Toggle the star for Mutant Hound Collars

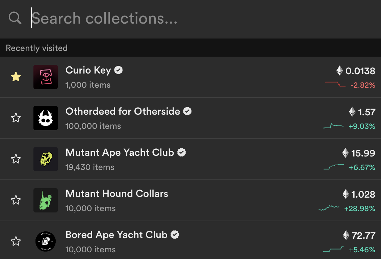point(16,200)
